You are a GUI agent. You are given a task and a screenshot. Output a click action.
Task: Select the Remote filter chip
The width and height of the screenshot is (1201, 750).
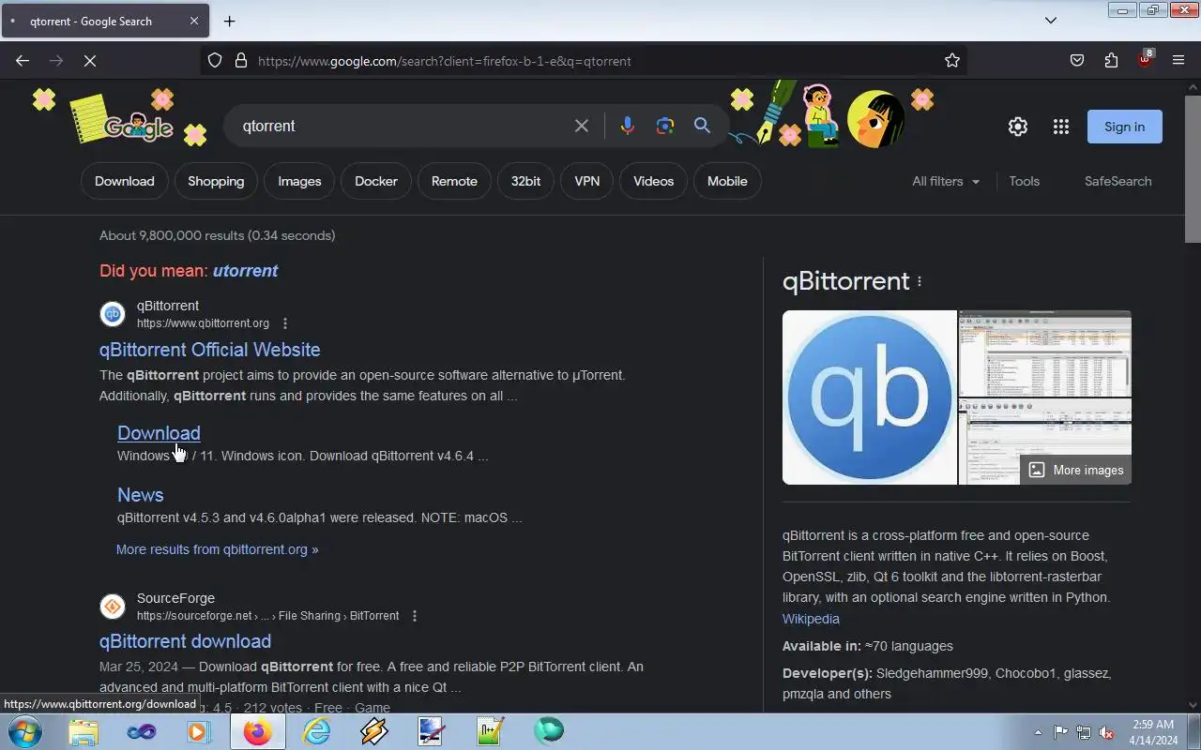[454, 181]
